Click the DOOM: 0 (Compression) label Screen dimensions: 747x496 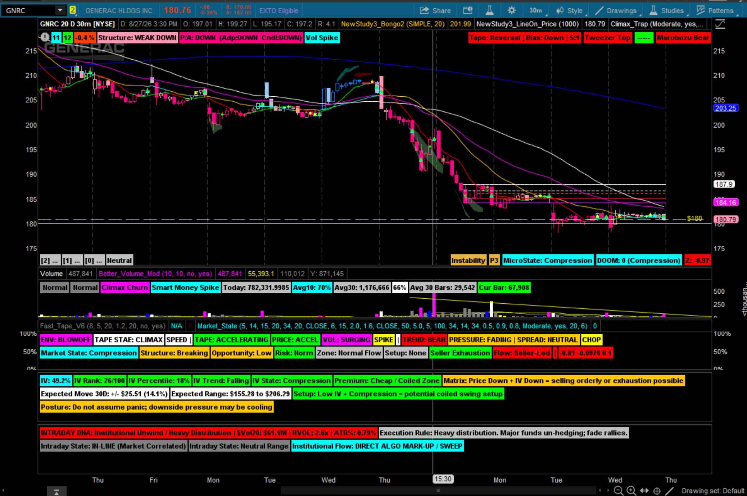click(638, 260)
